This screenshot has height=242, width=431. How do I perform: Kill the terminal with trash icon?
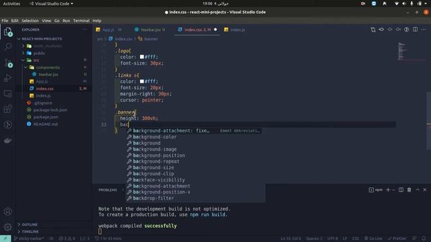tap(409, 190)
